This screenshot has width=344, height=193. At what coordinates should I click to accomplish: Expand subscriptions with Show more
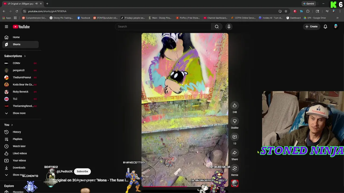(x=20, y=113)
